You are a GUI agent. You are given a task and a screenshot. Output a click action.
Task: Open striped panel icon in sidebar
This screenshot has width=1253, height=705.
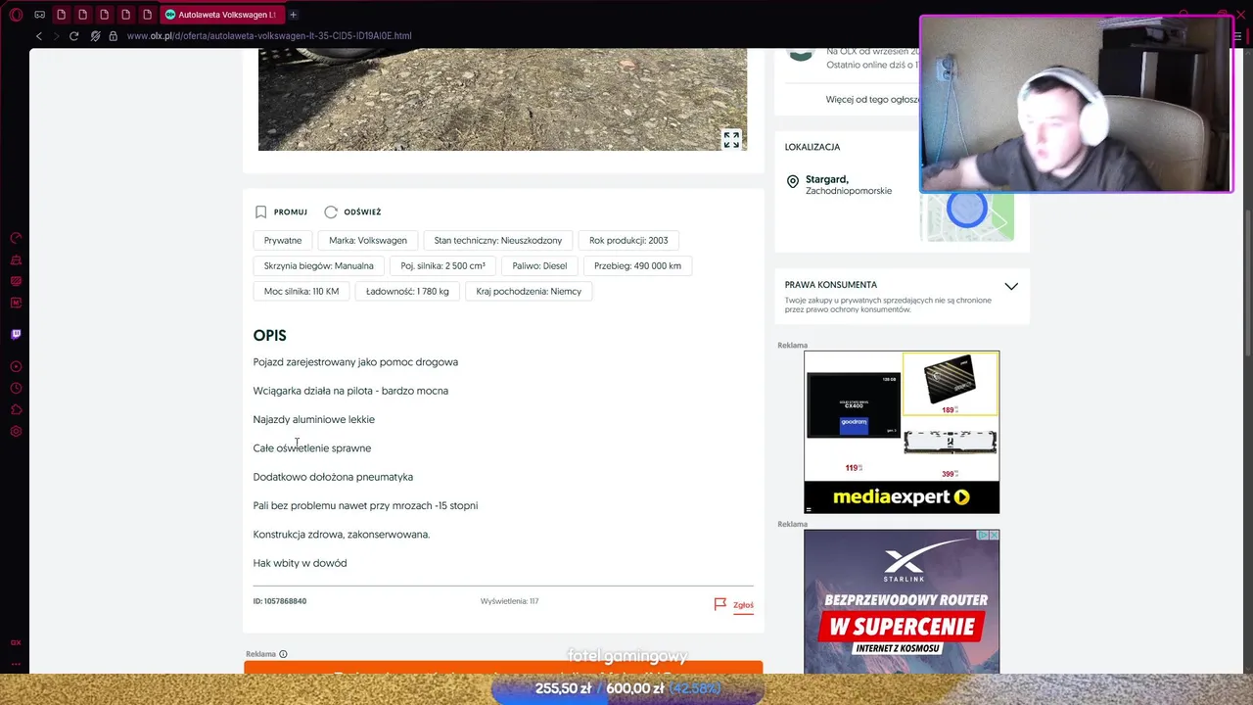pos(16,281)
